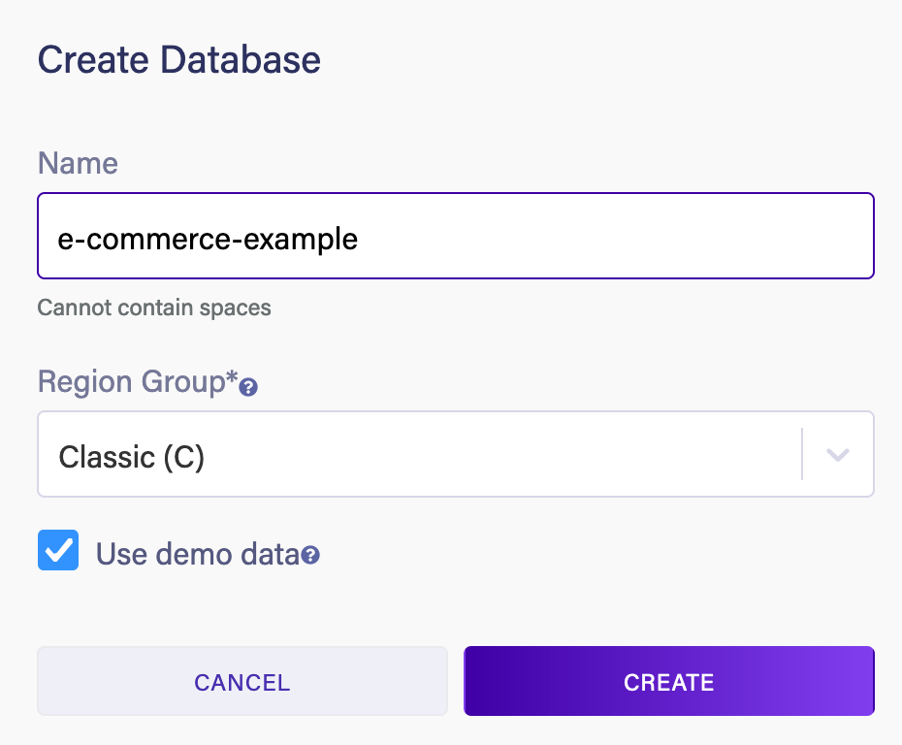Image resolution: width=902 pixels, height=745 pixels.
Task: Click the chevron arrow in Region Group
Action: point(838,454)
